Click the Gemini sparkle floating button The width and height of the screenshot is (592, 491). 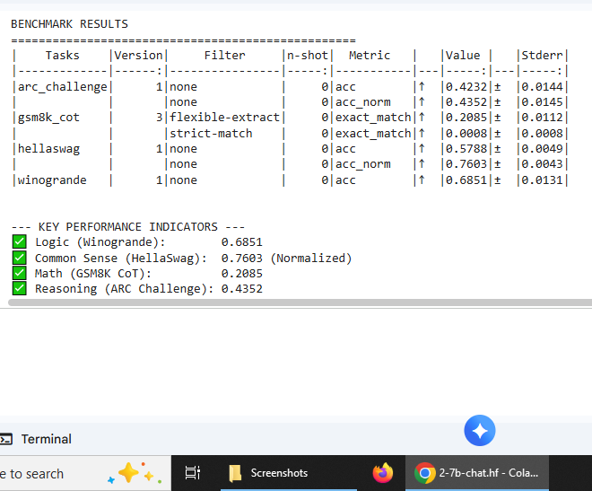pos(480,431)
